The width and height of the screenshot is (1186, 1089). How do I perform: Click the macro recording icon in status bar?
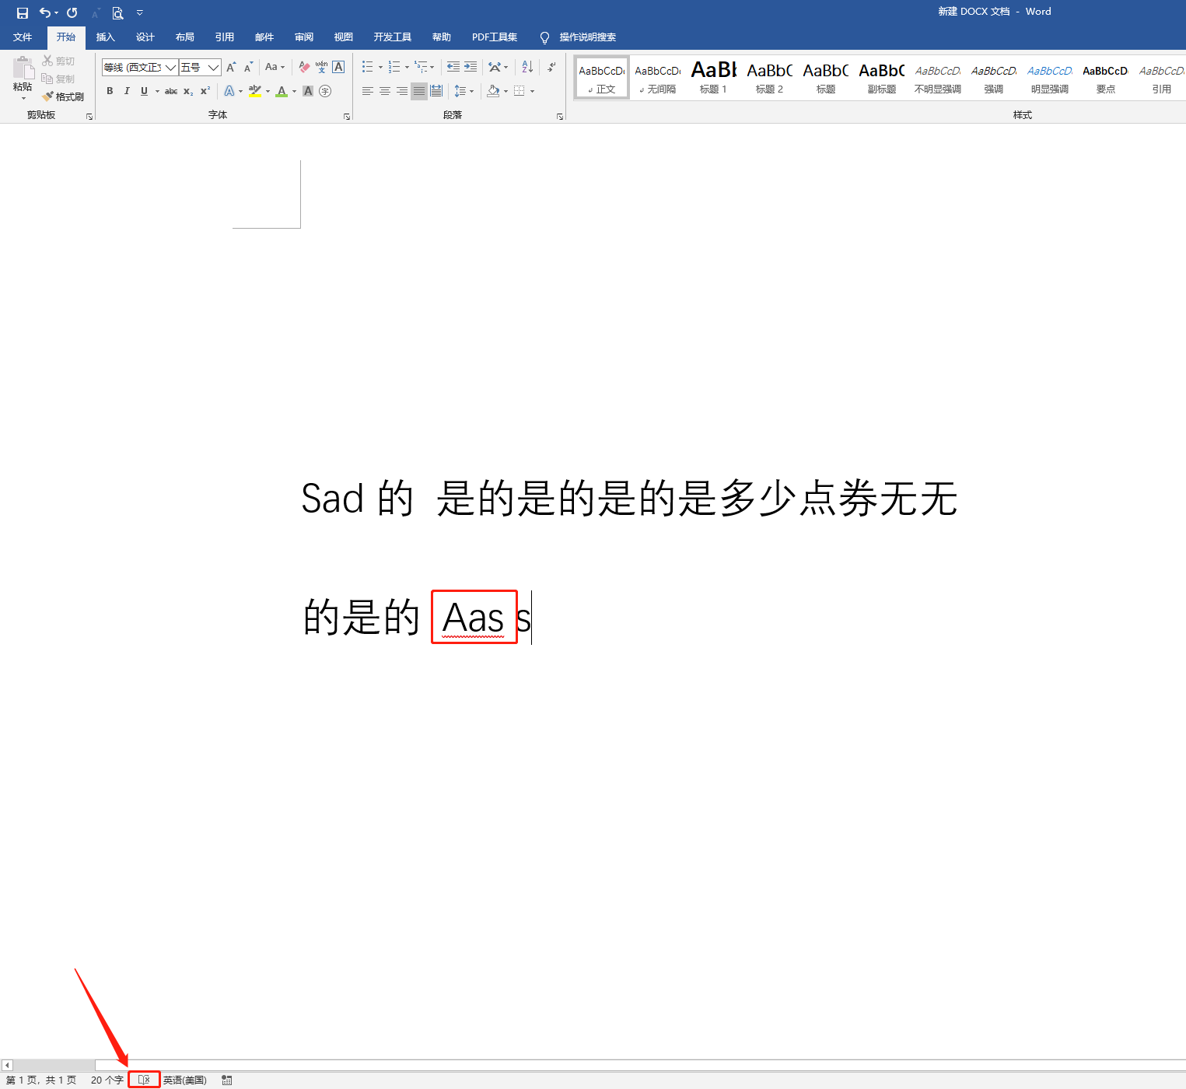pyautogui.click(x=227, y=1080)
